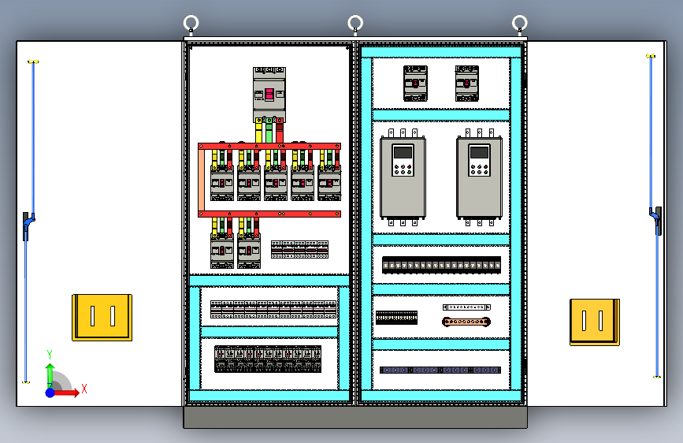Click the keypad on the left drive unit

click(x=403, y=160)
